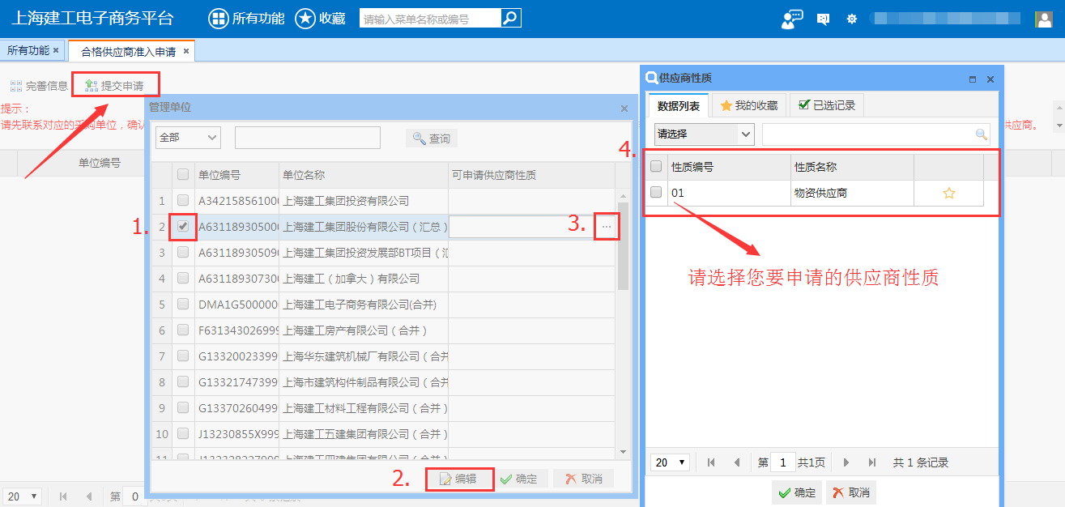The width and height of the screenshot is (1065, 507).
Task: Go to previous page in background list pager
Action: [88, 496]
